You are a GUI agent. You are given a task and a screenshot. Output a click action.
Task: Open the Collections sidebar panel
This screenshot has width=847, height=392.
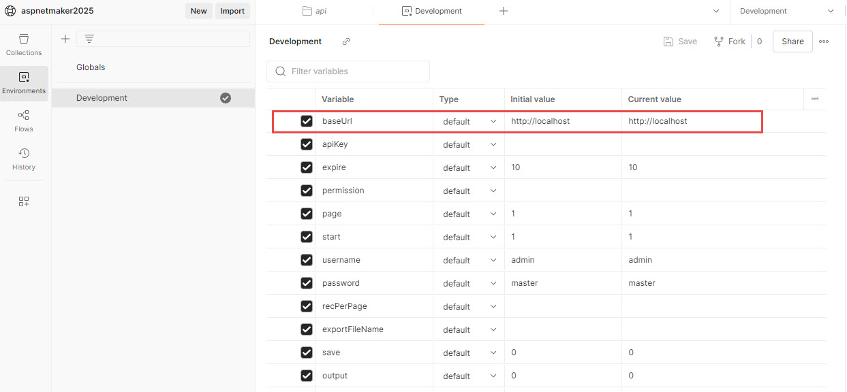24,44
